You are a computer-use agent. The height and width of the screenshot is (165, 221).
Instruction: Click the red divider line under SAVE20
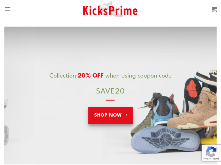[110, 100]
